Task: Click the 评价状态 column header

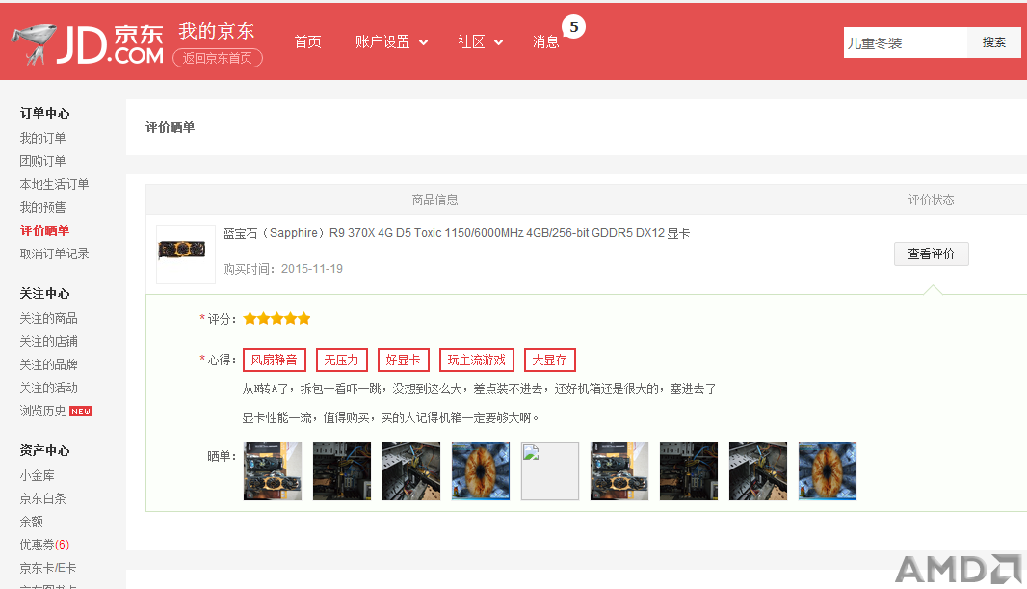Action: 931,200
